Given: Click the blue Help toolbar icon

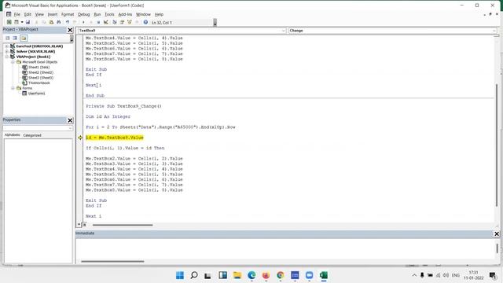Looking at the screenshot, I should coord(145,22).
